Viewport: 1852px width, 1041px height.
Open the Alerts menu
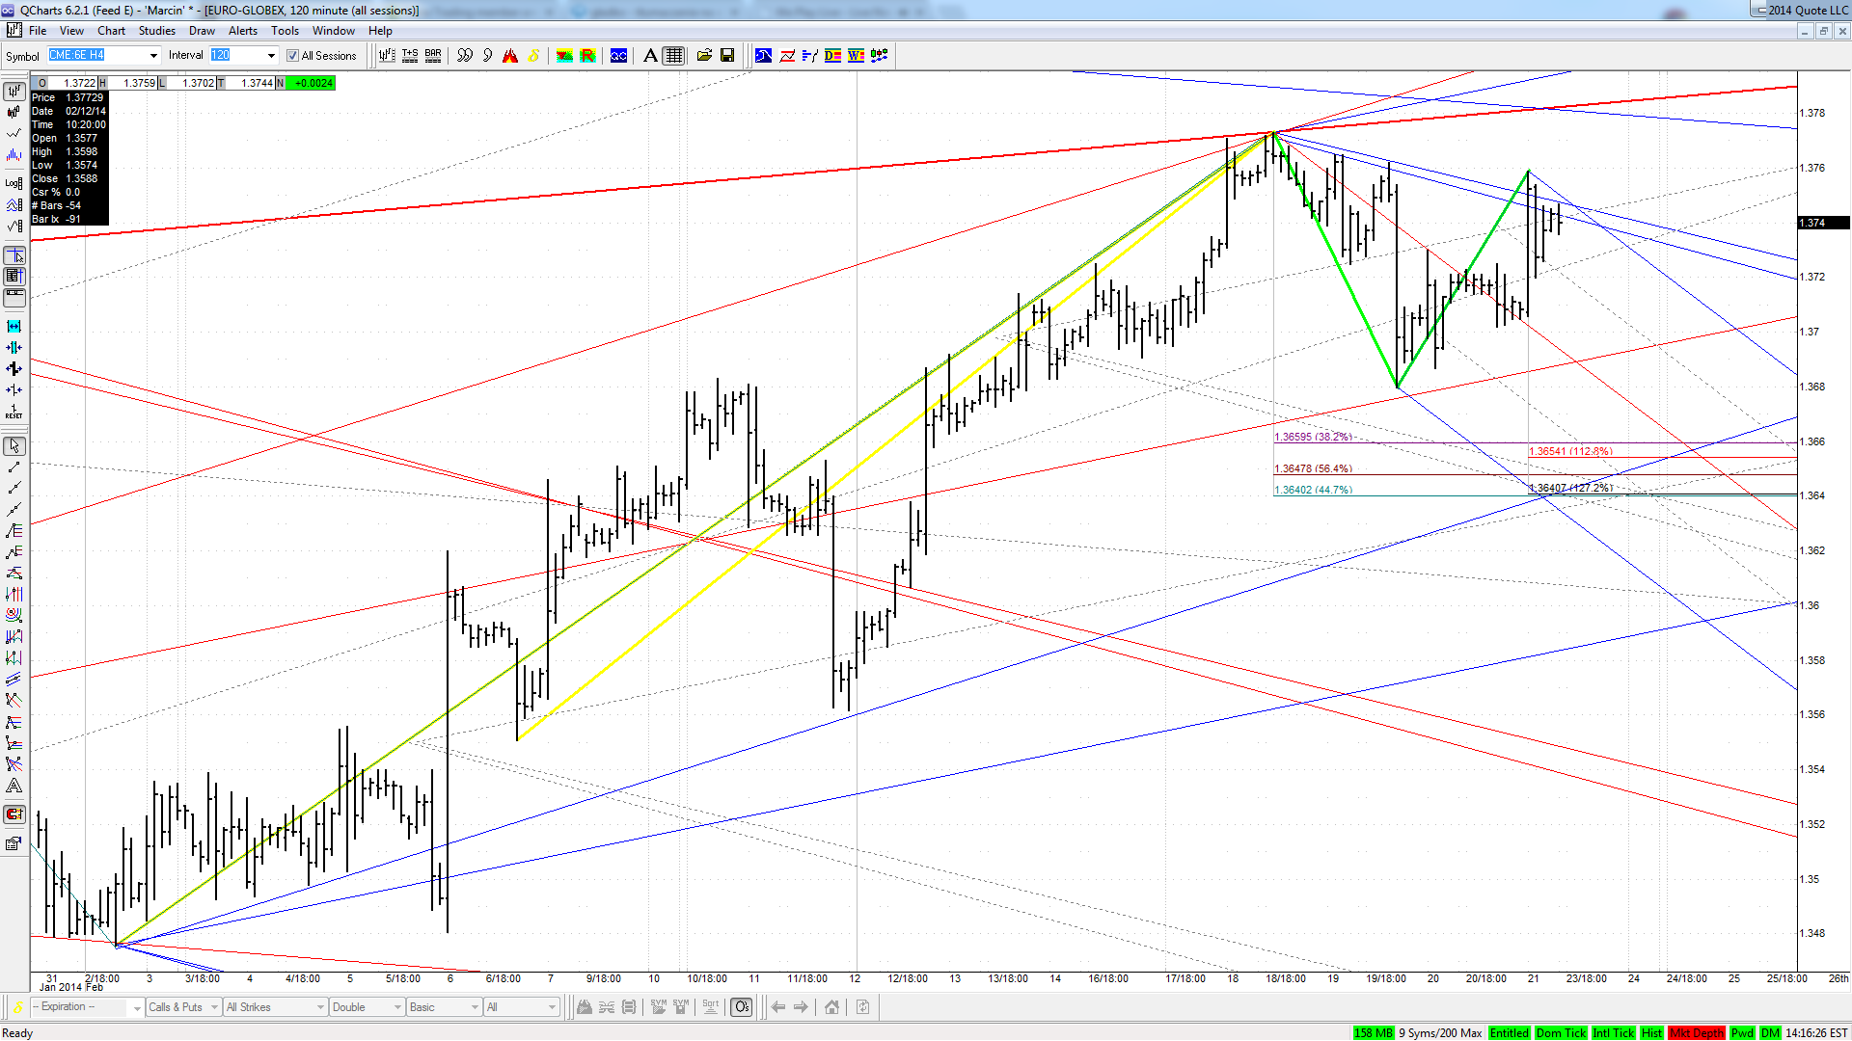point(242,31)
